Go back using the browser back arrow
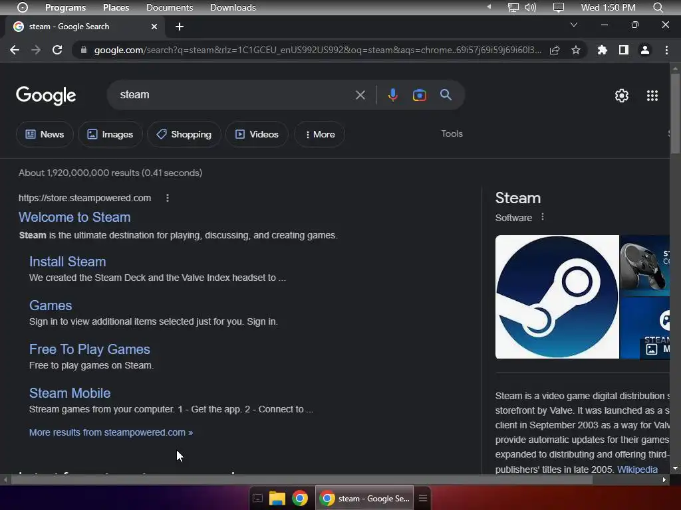 point(15,50)
